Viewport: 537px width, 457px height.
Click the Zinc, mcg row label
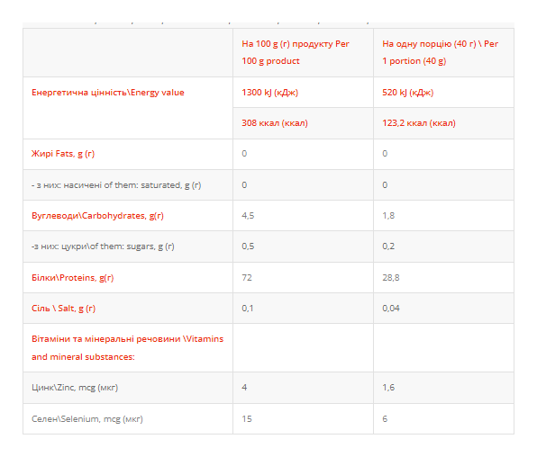coord(75,388)
